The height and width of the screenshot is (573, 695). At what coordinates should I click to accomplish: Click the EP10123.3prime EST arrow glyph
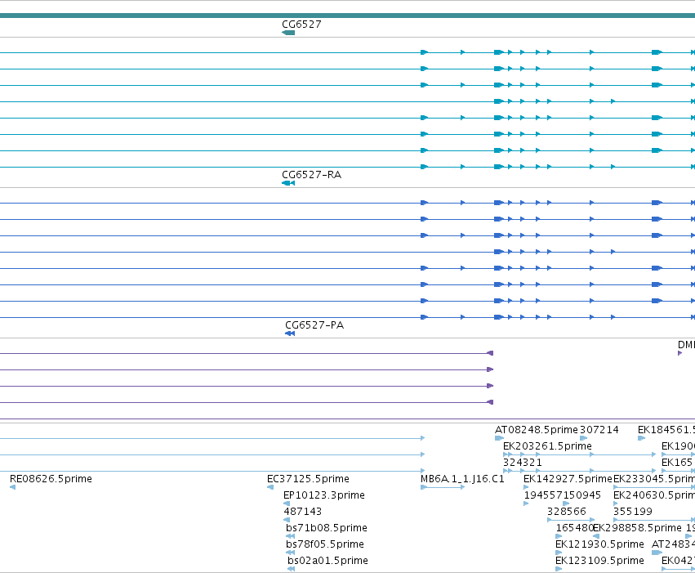pos(287,504)
